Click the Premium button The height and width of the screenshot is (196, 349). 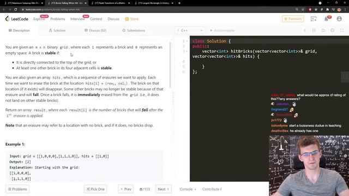tap(293, 19)
